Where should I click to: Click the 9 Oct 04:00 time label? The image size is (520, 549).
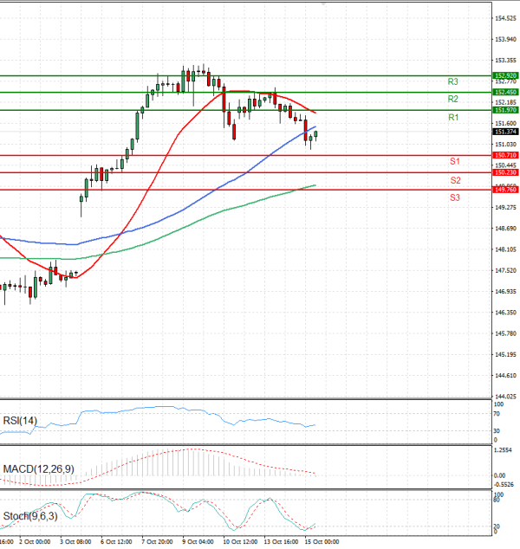[198, 541]
